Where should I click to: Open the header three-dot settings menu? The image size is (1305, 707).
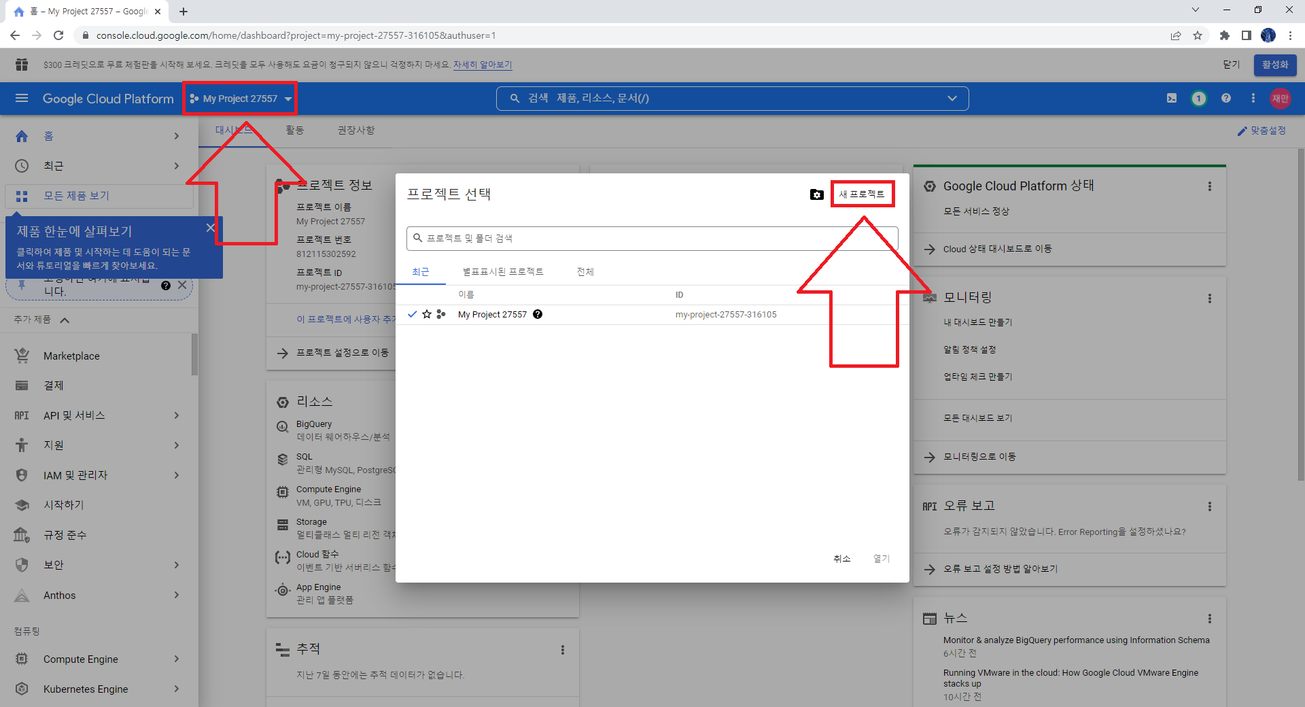pyautogui.click(x=1253, y=99)
